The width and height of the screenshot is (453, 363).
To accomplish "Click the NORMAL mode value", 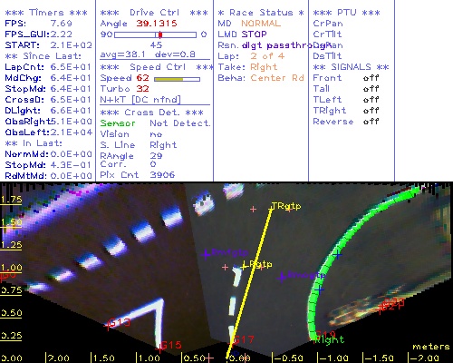I will click(261, 24).
